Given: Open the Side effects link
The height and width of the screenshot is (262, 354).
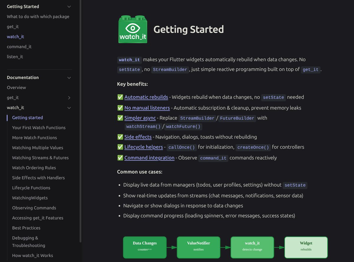Looking at the screenshot, I should (138, 137).
